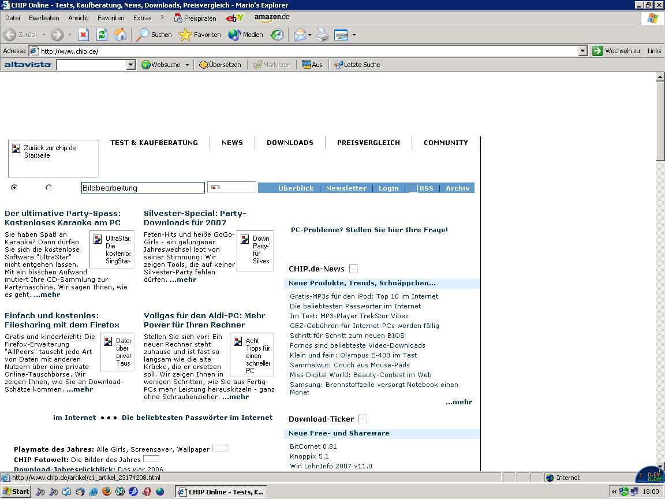
Task: Open the PREISVERGLEICH site tab
Action: (368, 143)
